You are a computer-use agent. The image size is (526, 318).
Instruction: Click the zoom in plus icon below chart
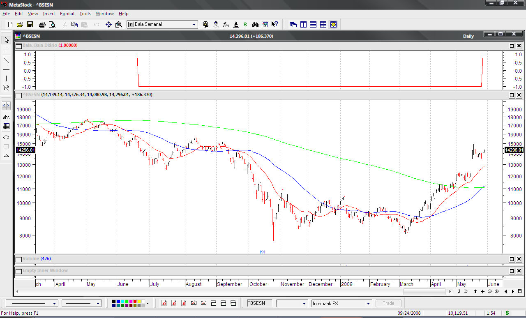pos(496,291)
